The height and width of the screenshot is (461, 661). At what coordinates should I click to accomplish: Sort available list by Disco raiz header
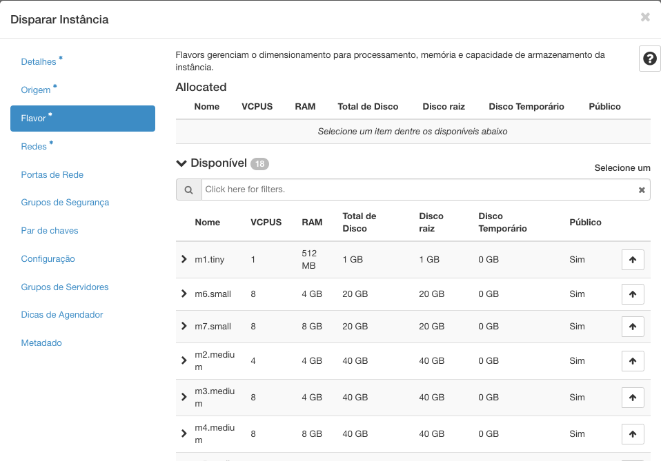[431, 223]
